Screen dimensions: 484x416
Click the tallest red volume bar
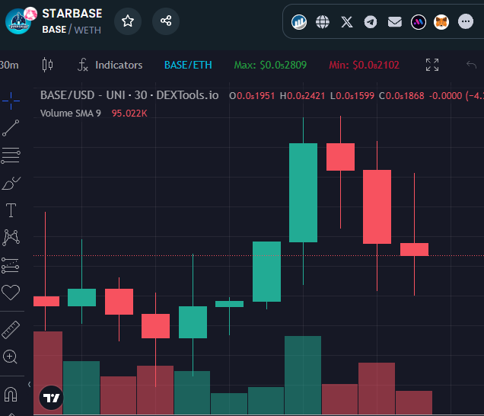pos(48,373)
